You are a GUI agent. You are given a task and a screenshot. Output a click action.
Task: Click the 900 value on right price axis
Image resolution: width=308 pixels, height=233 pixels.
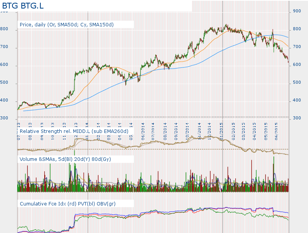pyautogui.click(x=297, y=11)
